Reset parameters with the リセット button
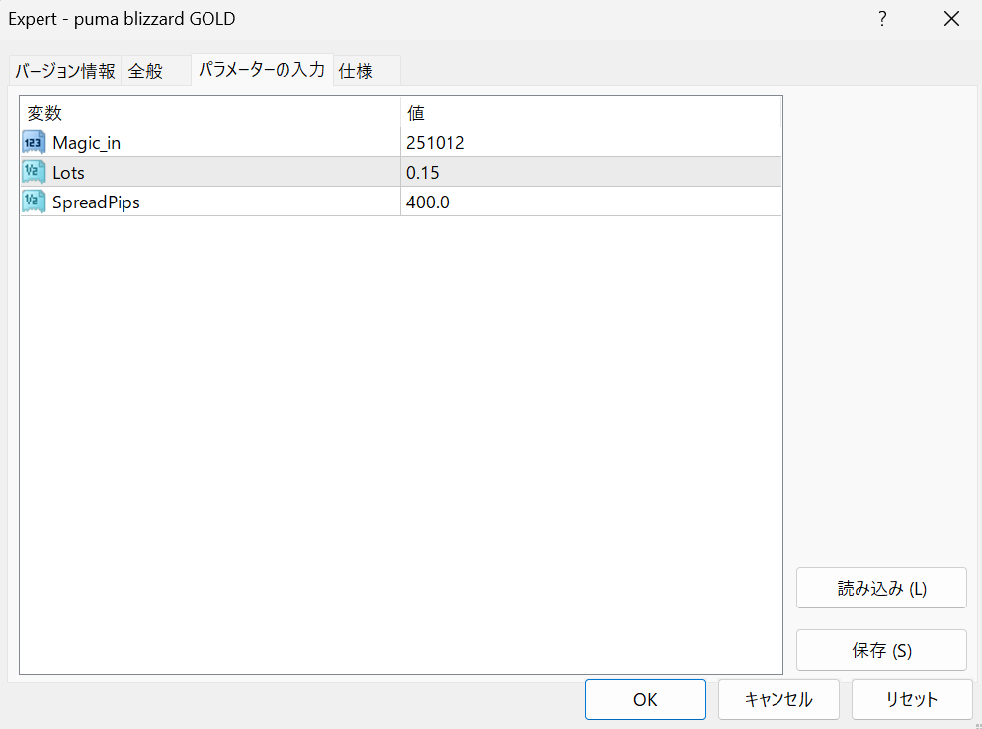Viewport: 982px width, 729px height. pyautogui.click(x=912, y=699)
